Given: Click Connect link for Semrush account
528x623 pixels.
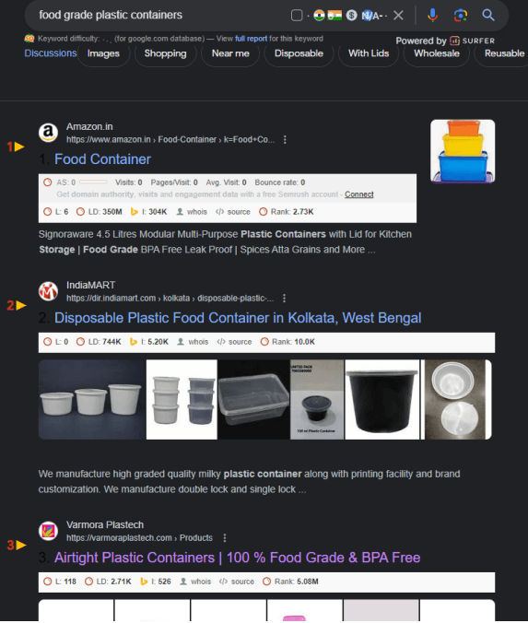Looking at the screenshot, I should 359,194.
